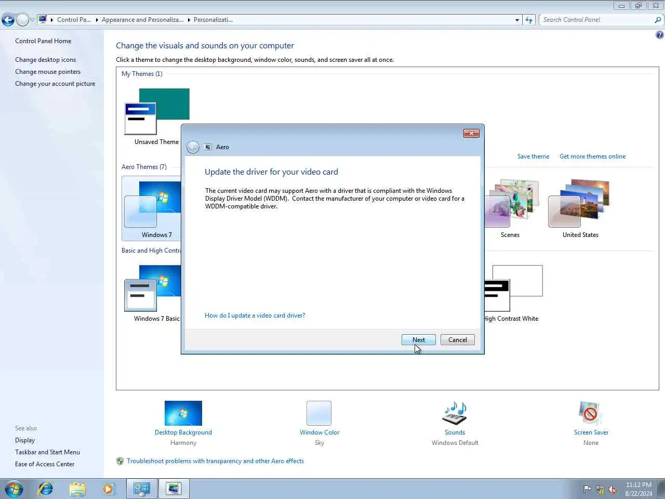Go to Control Panel Home
The width and height of the screenshot is (665, 499).
click(43, 41)
